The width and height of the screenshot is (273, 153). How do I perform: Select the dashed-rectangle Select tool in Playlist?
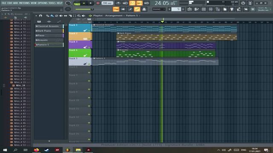click(75, 16)
